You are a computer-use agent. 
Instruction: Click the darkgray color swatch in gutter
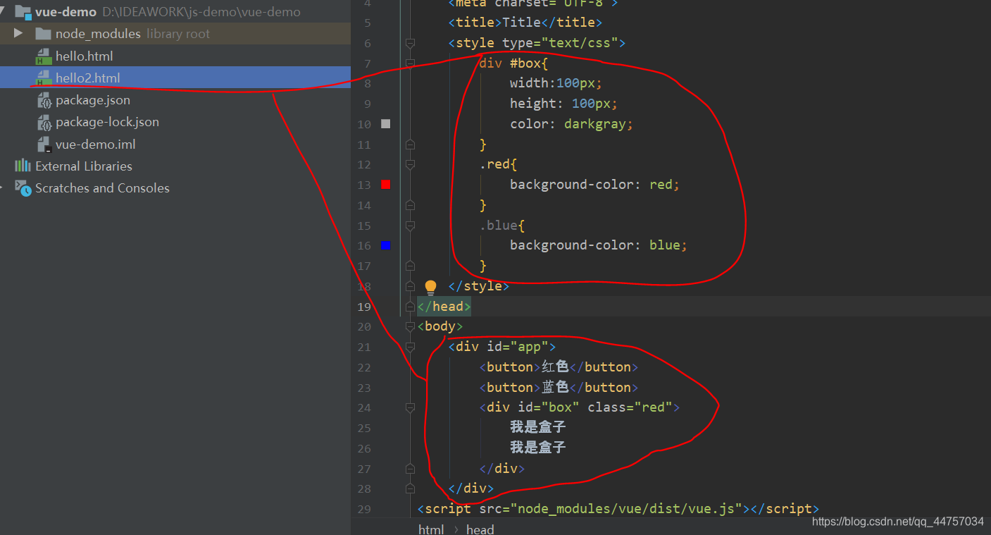tap(385, 123)
